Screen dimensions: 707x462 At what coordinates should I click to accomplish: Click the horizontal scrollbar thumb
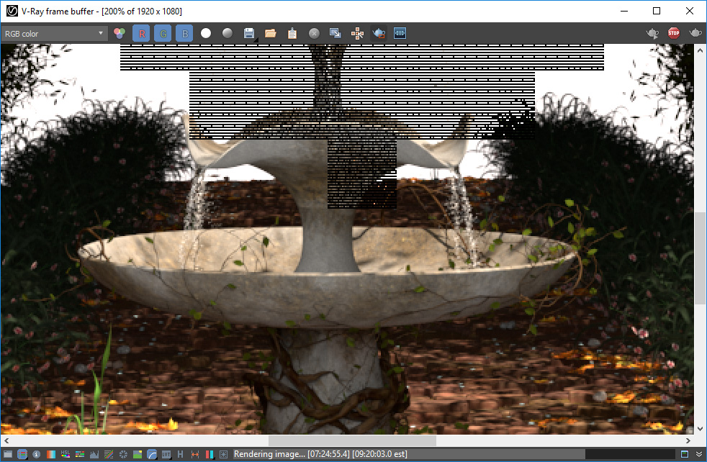click(x=352, y=440)
